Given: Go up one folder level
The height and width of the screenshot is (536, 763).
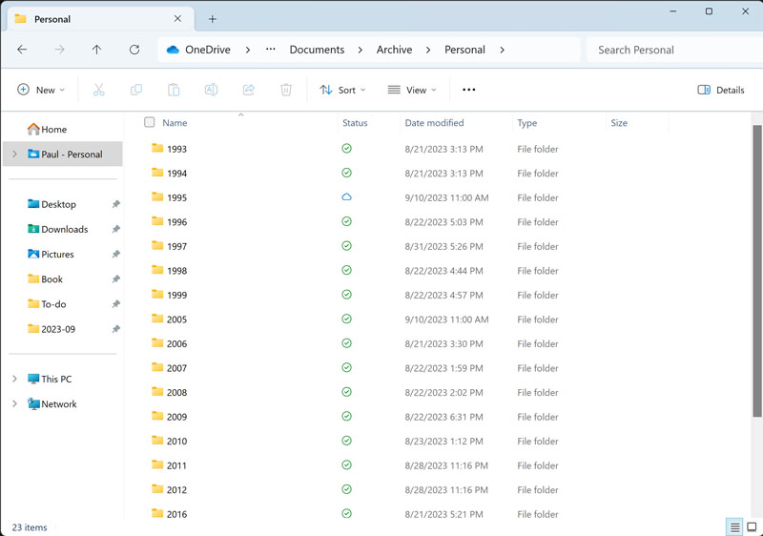Looking at the screenshot, I should coord(96,50).
